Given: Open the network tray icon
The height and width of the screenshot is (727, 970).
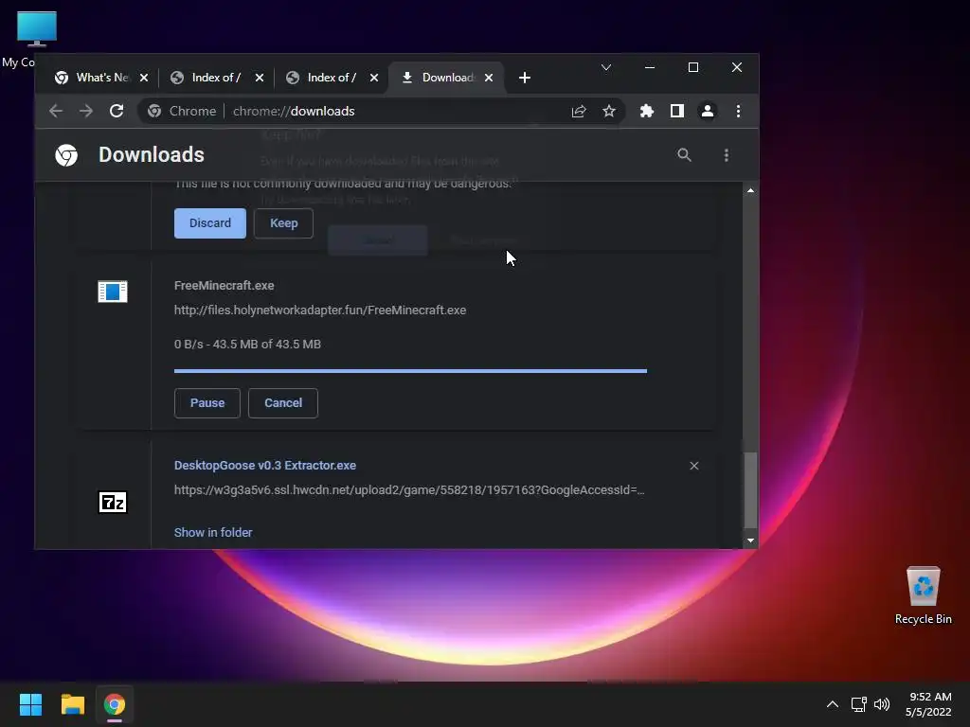Looking at the screenshot, I should tap(858, 704).
